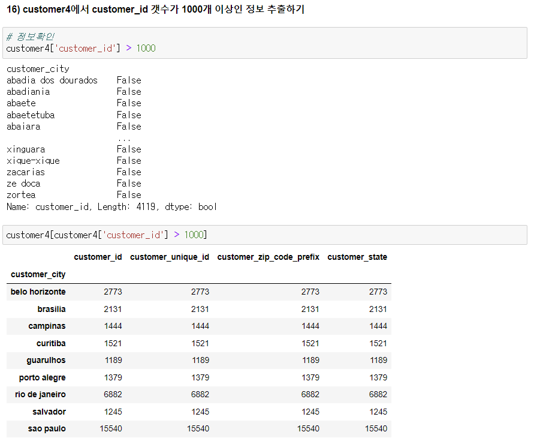
Task: Click customer_zip_code_prefix value 1245 for salvador
Action: click(x=310, y=412)
